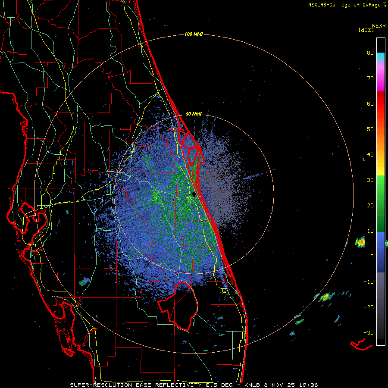Click the 0 dBZ value on color scale
The image size is (388, 388).
(x=372, y=257)
